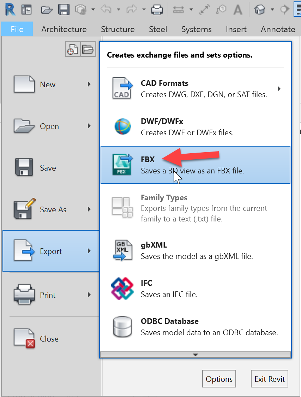Viewport: 301px width, 397px height.
Task: Switch to the Architecture ribbon tab
Action: pyautogui.click(x=64, y=29)
